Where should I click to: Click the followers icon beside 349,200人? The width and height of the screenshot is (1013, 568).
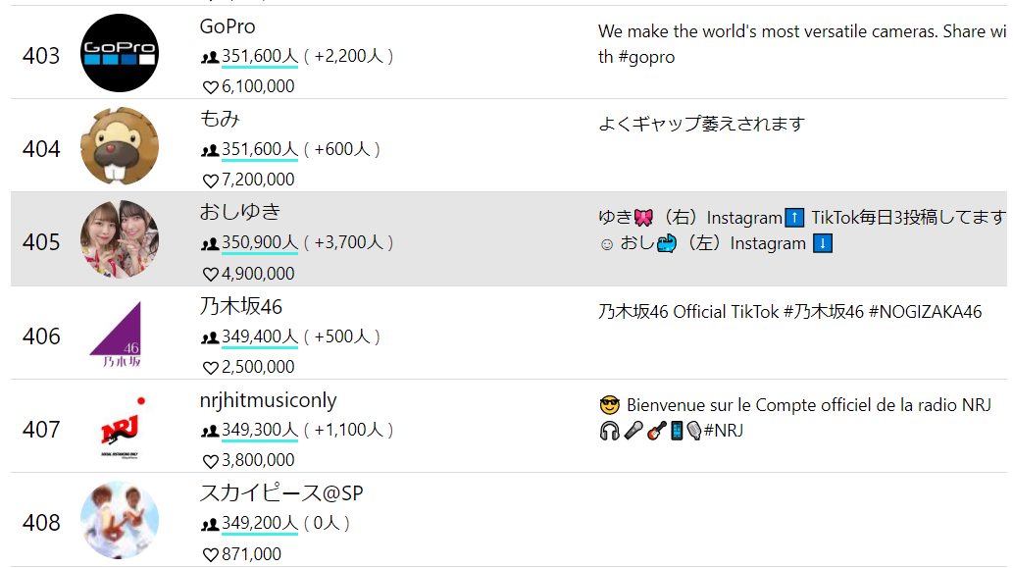209,524
